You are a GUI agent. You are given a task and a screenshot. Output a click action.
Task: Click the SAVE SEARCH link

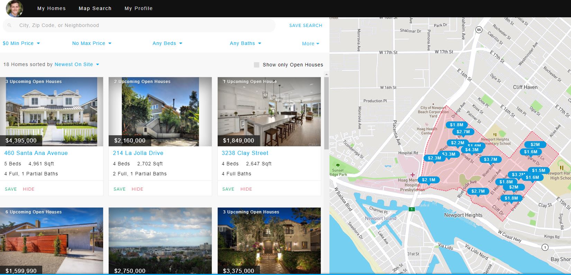pos(306,26)
